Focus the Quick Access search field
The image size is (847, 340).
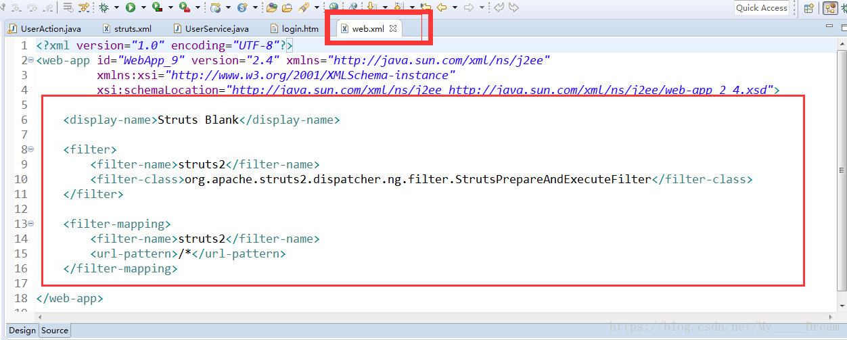pyautogui.click(x=762, y=8)
